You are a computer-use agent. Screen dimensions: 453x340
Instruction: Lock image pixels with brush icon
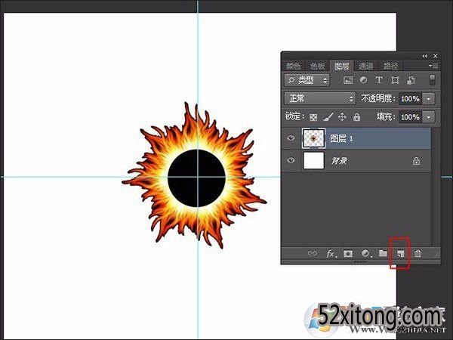click(328, 117)
